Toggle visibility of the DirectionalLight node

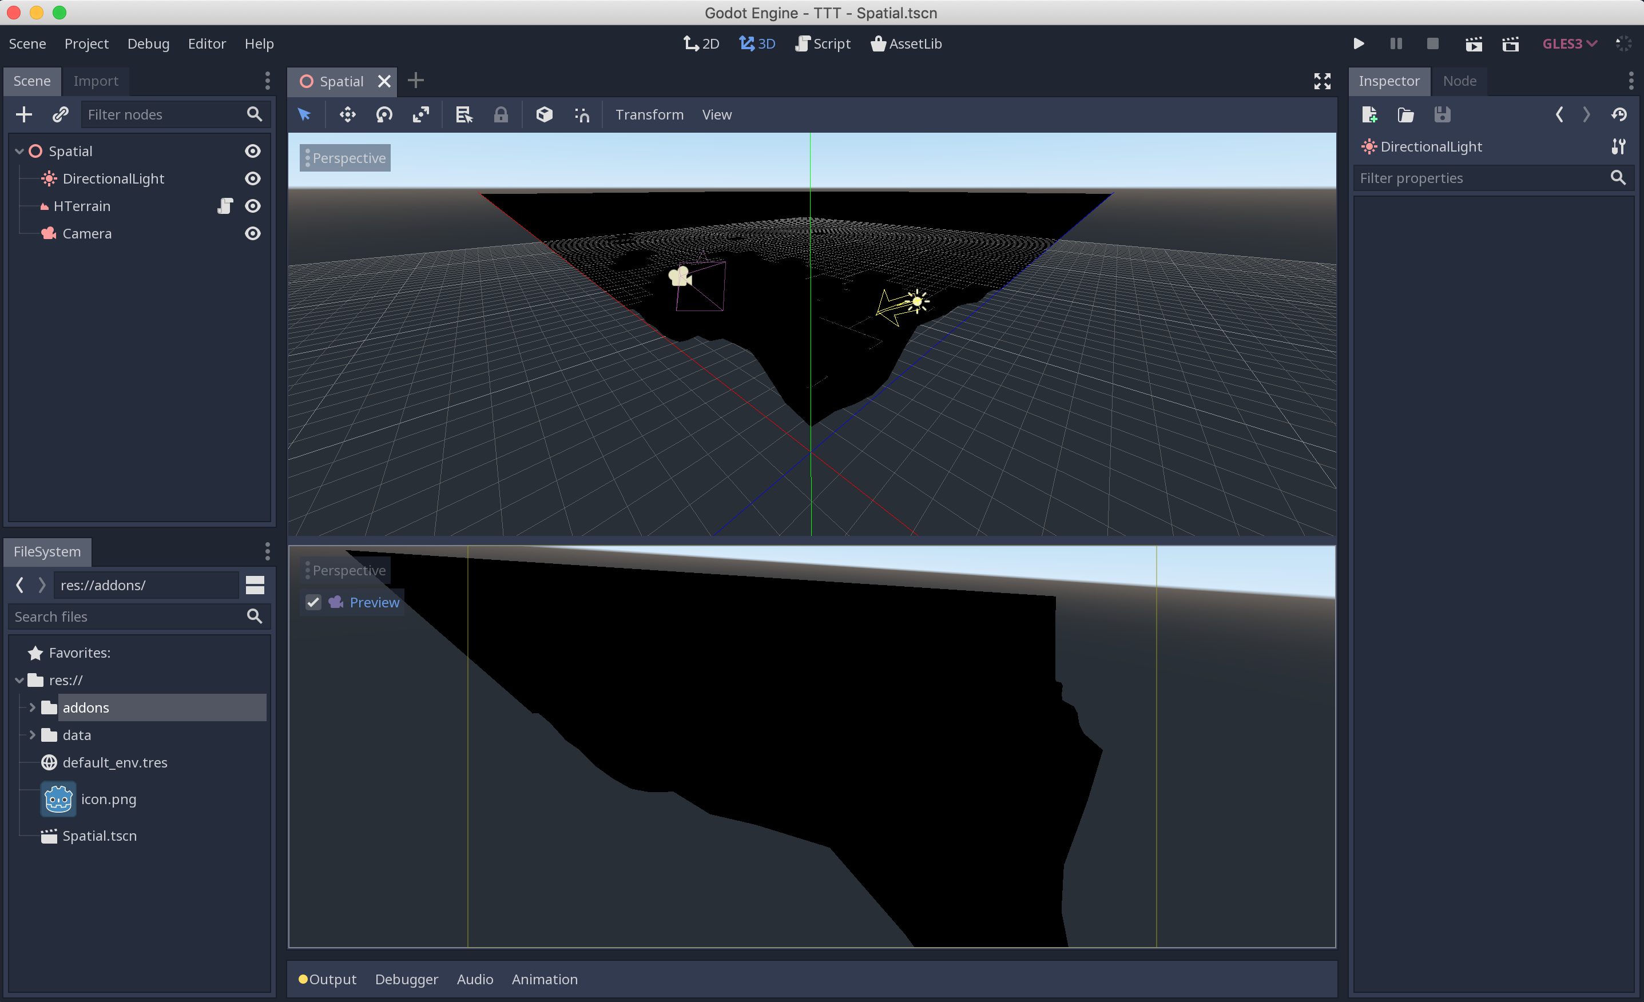252,178
